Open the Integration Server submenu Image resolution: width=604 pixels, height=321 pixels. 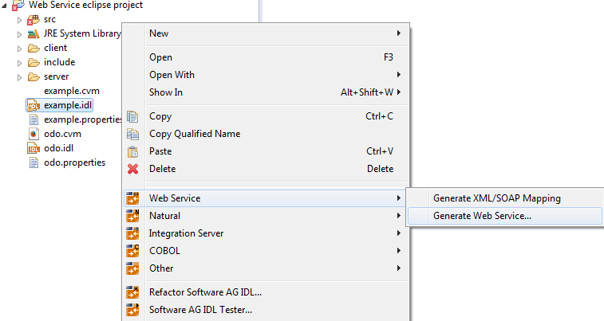click(266, 233)
